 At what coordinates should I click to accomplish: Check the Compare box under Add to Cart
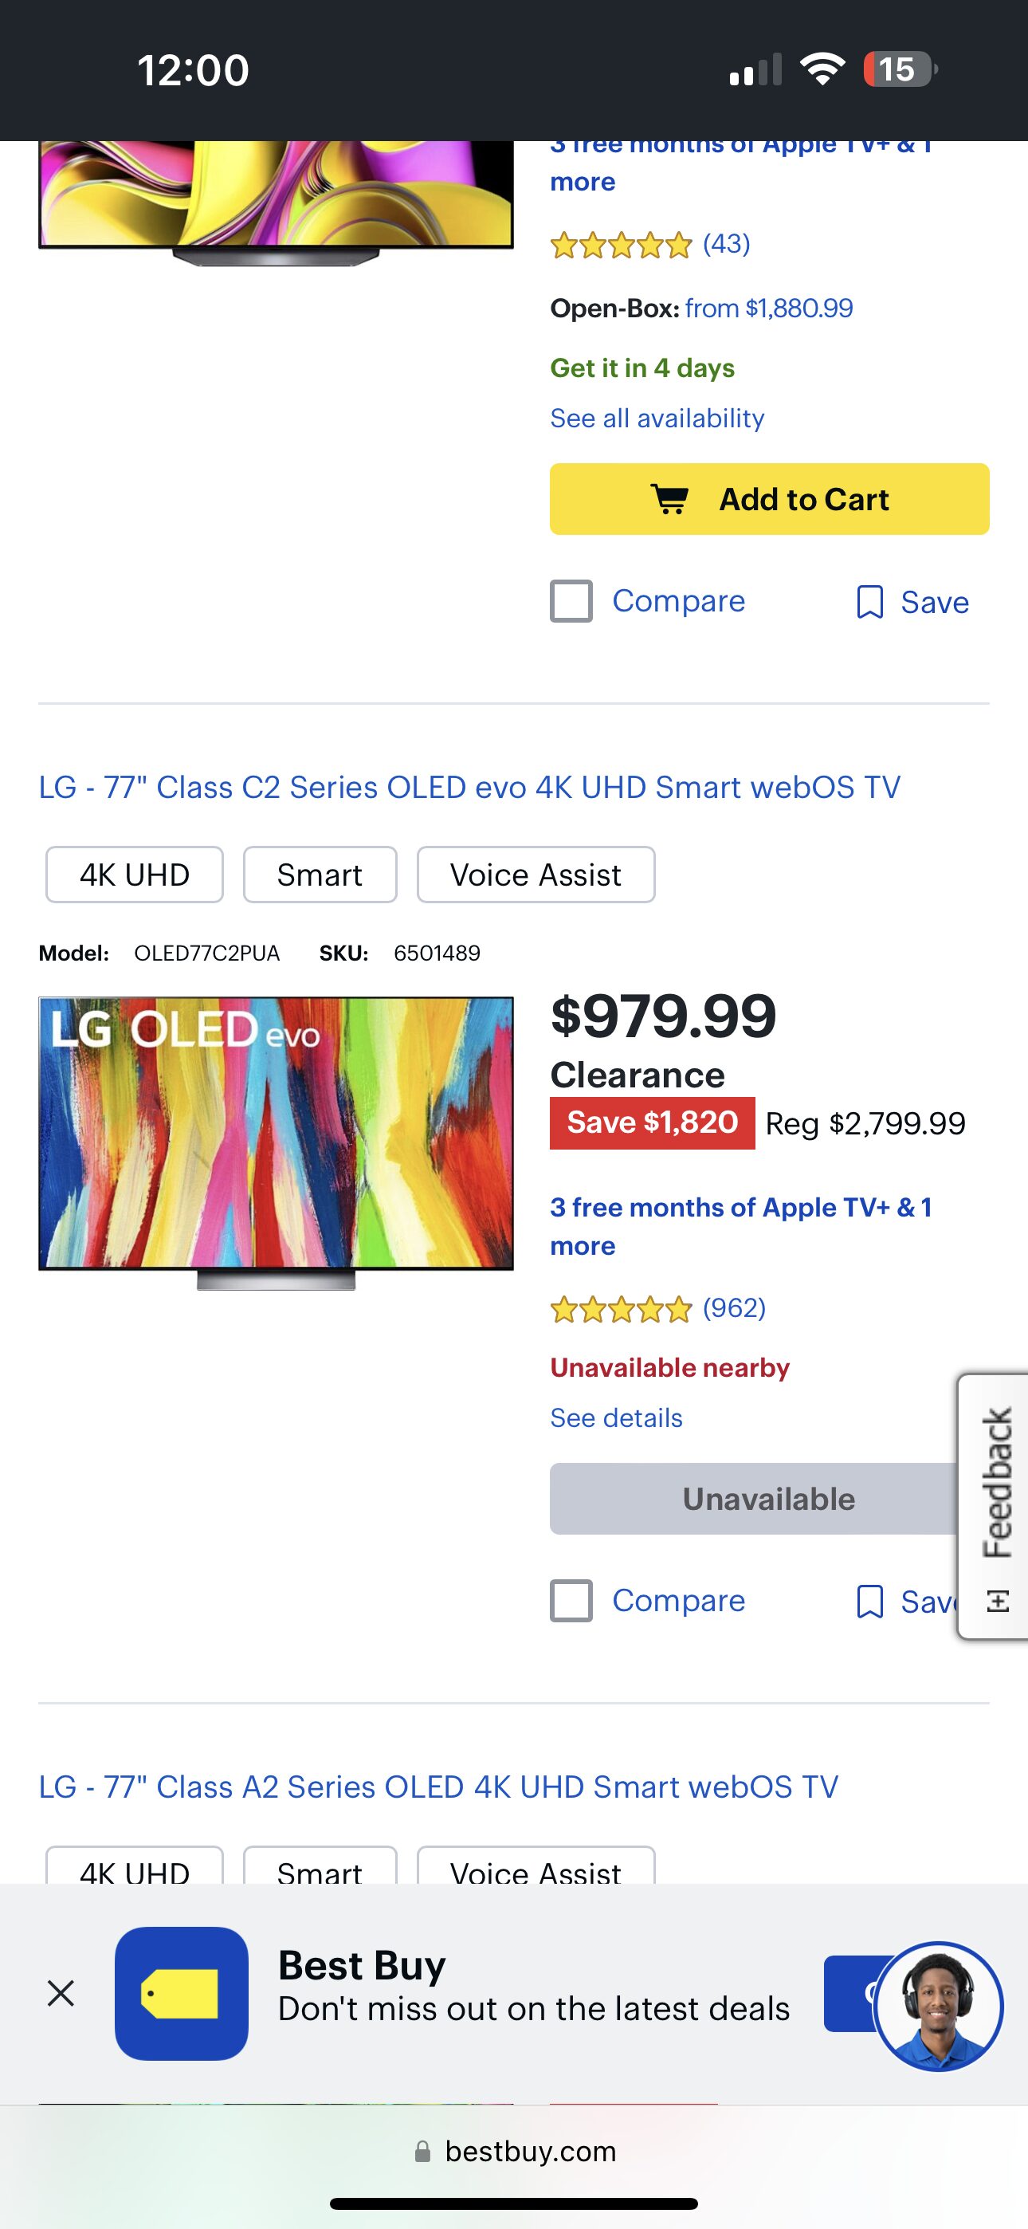pos(571,600)
